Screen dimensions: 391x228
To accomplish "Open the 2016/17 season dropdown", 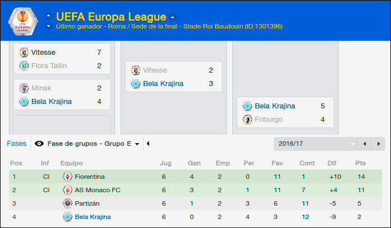I will pyautogui.click(x=315, y=144).
